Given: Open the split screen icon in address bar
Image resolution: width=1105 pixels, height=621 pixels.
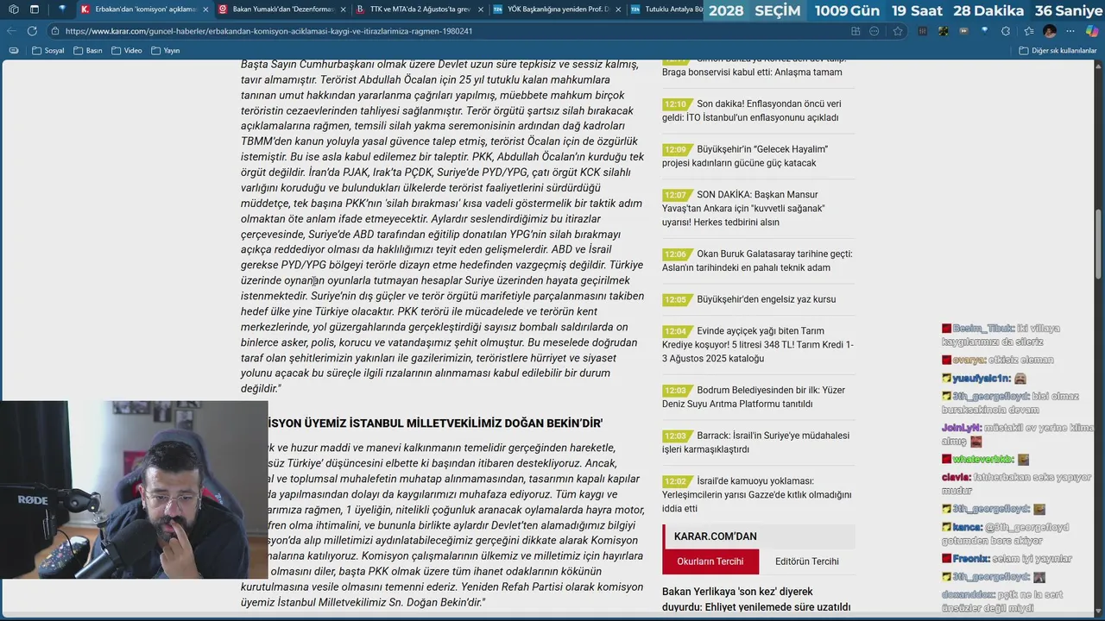Looking at the screenshot, I should pyautogui.click(x=856, y=31).
